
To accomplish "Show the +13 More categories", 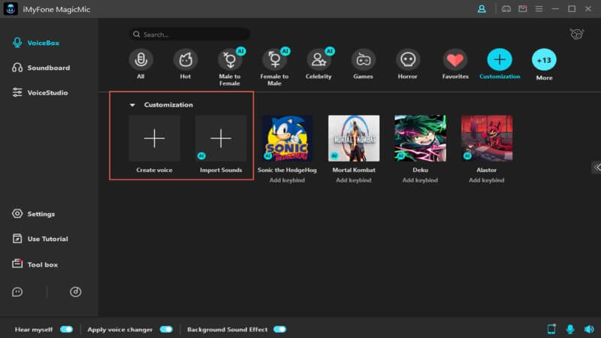I will 544,65.
